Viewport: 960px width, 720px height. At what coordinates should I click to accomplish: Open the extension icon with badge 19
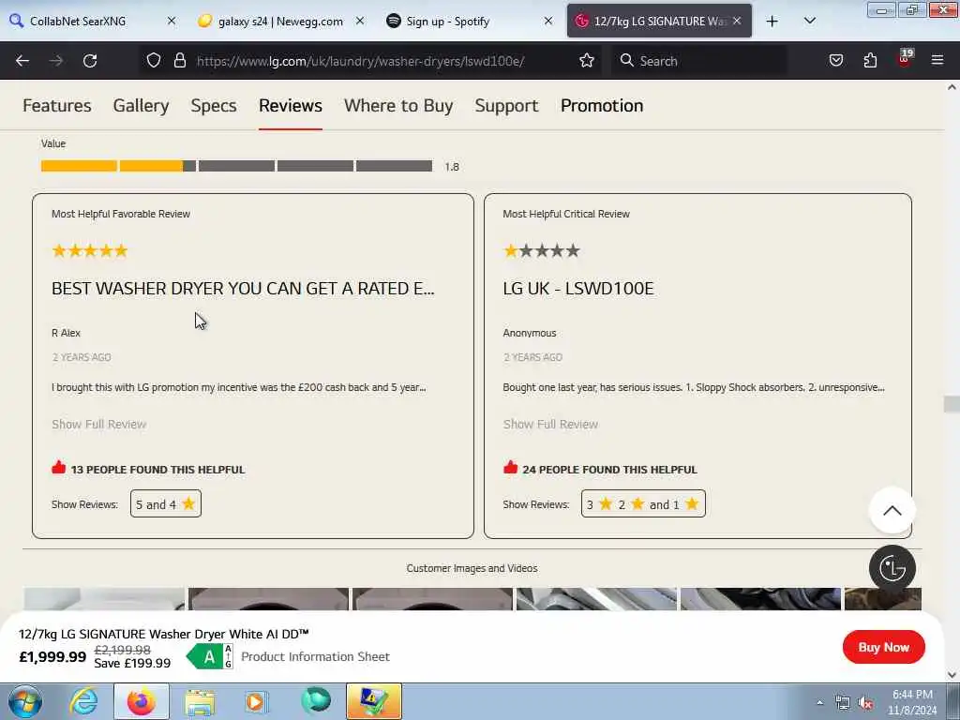(905, 59)
